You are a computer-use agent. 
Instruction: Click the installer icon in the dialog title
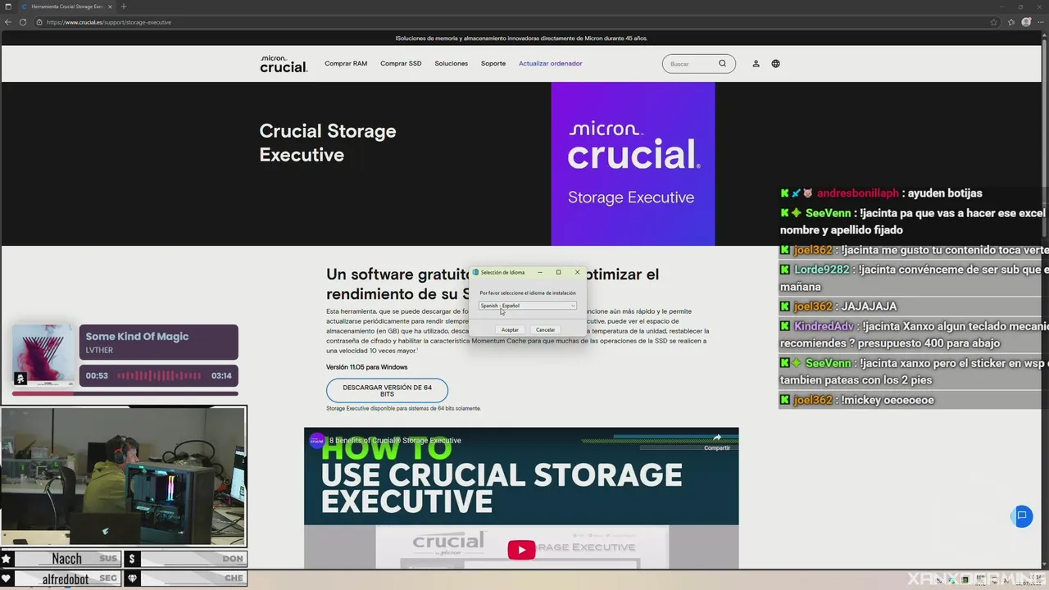coord(476,272)
